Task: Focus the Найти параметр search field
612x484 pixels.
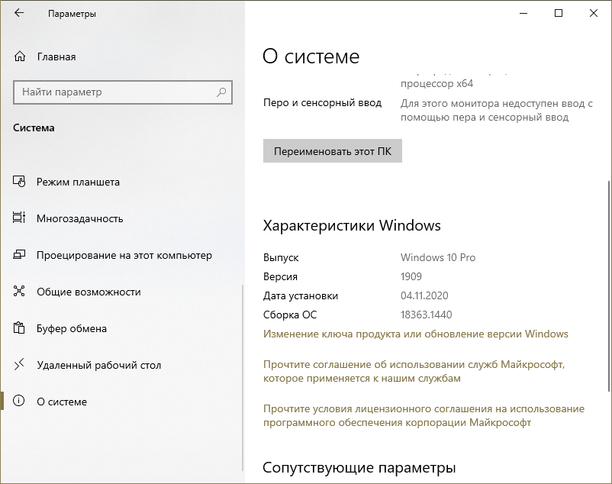Action: pyautogui.click(x=114, y=92)
